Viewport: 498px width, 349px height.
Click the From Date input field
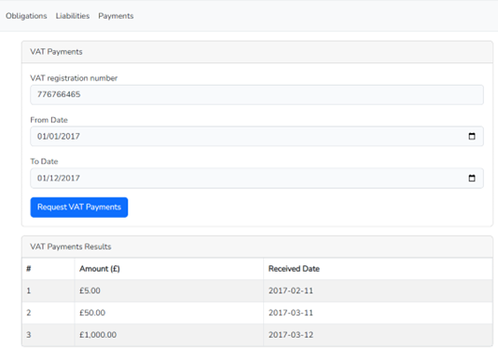pos(256,136)
